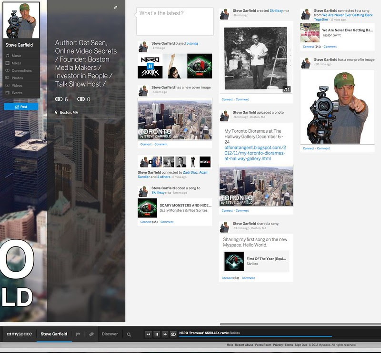The height and width of the screenshot is (353, 381).
Task: Click the NERO Promises track title in player
Action: coord(204,333)
